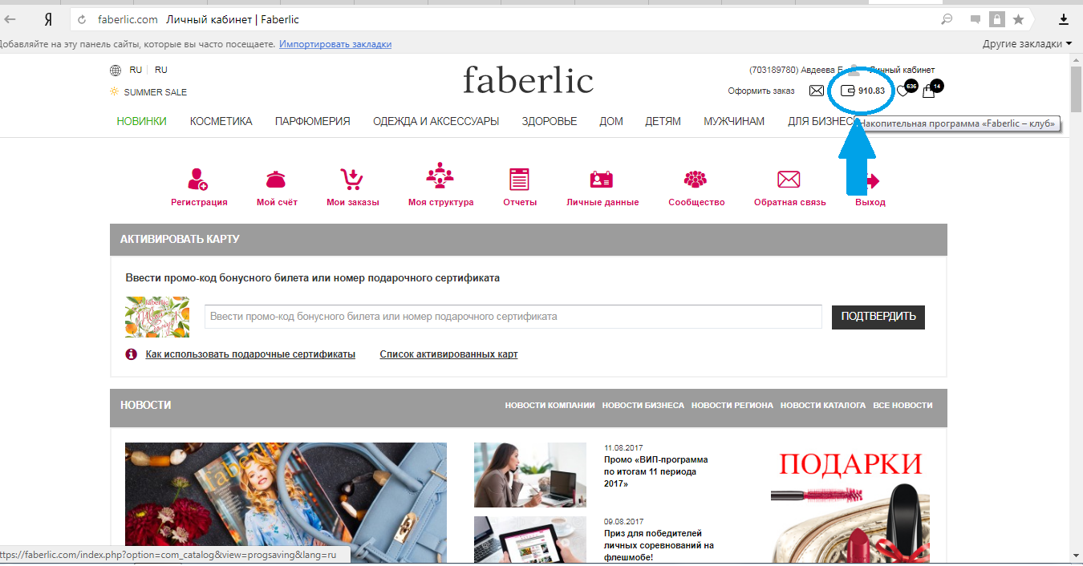The height and width of the screenshot is (566, 1083).
Task: Reload the page with refresh icon
Action: tap(81, 19)
